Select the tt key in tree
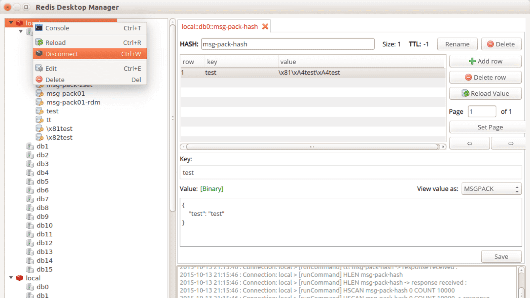The width and height of the screenshot is (530, 298). click(49, 120)
